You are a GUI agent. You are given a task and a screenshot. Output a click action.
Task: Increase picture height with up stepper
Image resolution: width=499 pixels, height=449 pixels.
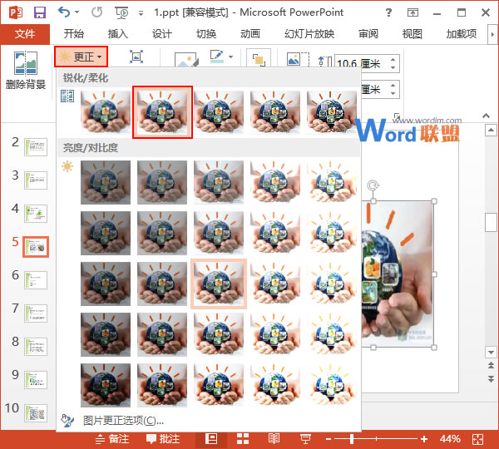(393, 60)
